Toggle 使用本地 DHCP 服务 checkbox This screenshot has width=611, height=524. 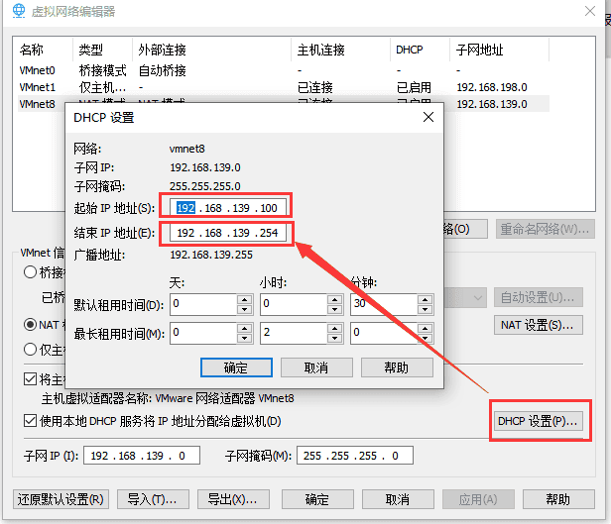click(29, 422)
